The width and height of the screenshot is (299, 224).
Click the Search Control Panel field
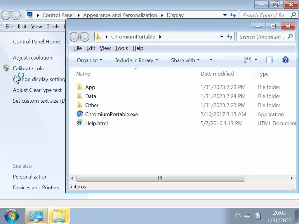pyautogui.click(x=265, y=15)
